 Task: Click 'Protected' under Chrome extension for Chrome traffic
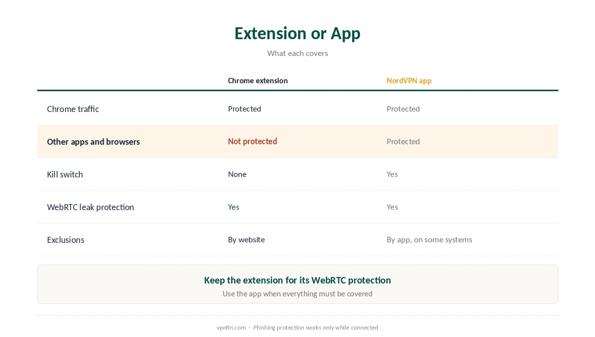pos(244,109)
